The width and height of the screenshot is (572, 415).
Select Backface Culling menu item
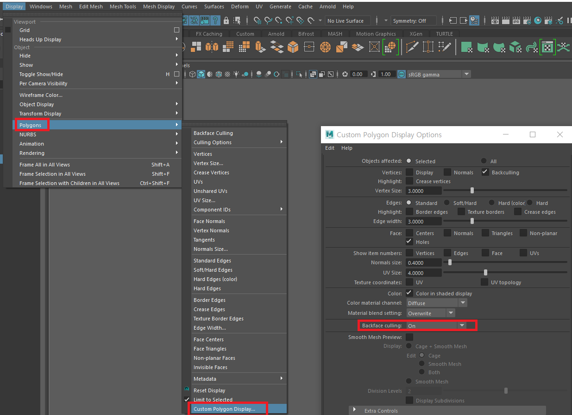coord(239,133)
